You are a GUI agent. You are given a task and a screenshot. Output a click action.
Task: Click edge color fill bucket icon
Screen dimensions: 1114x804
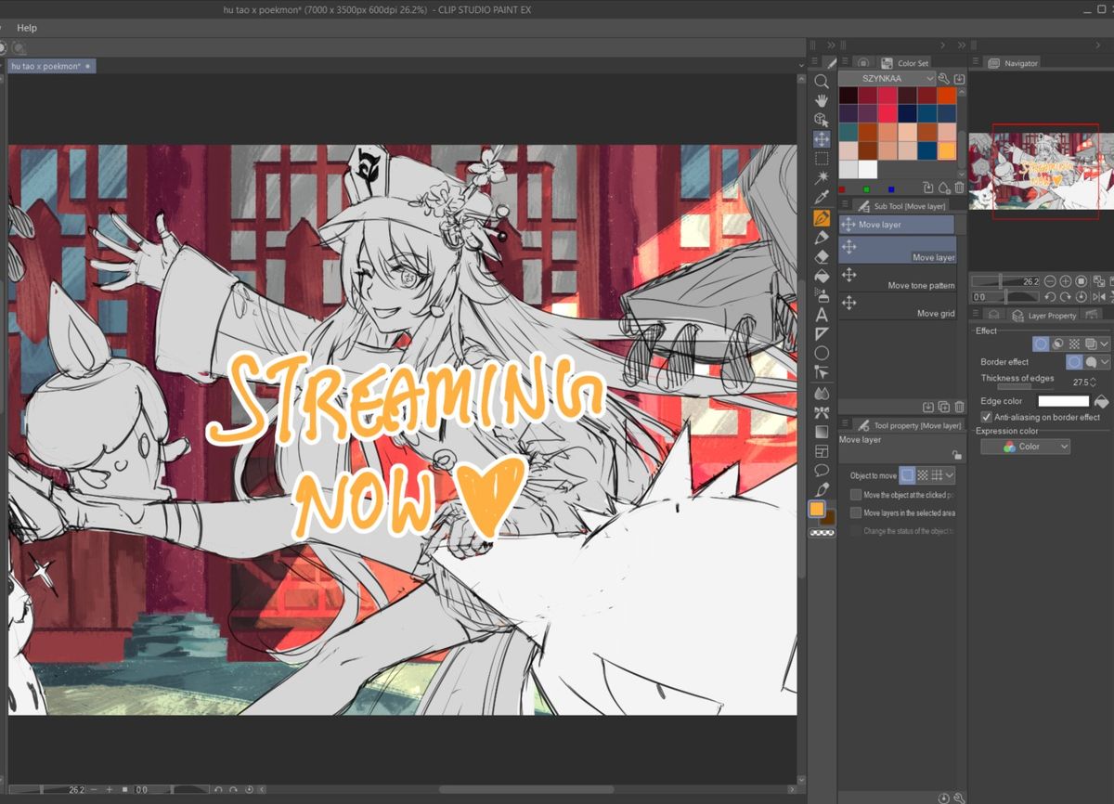click(1102, 401)
